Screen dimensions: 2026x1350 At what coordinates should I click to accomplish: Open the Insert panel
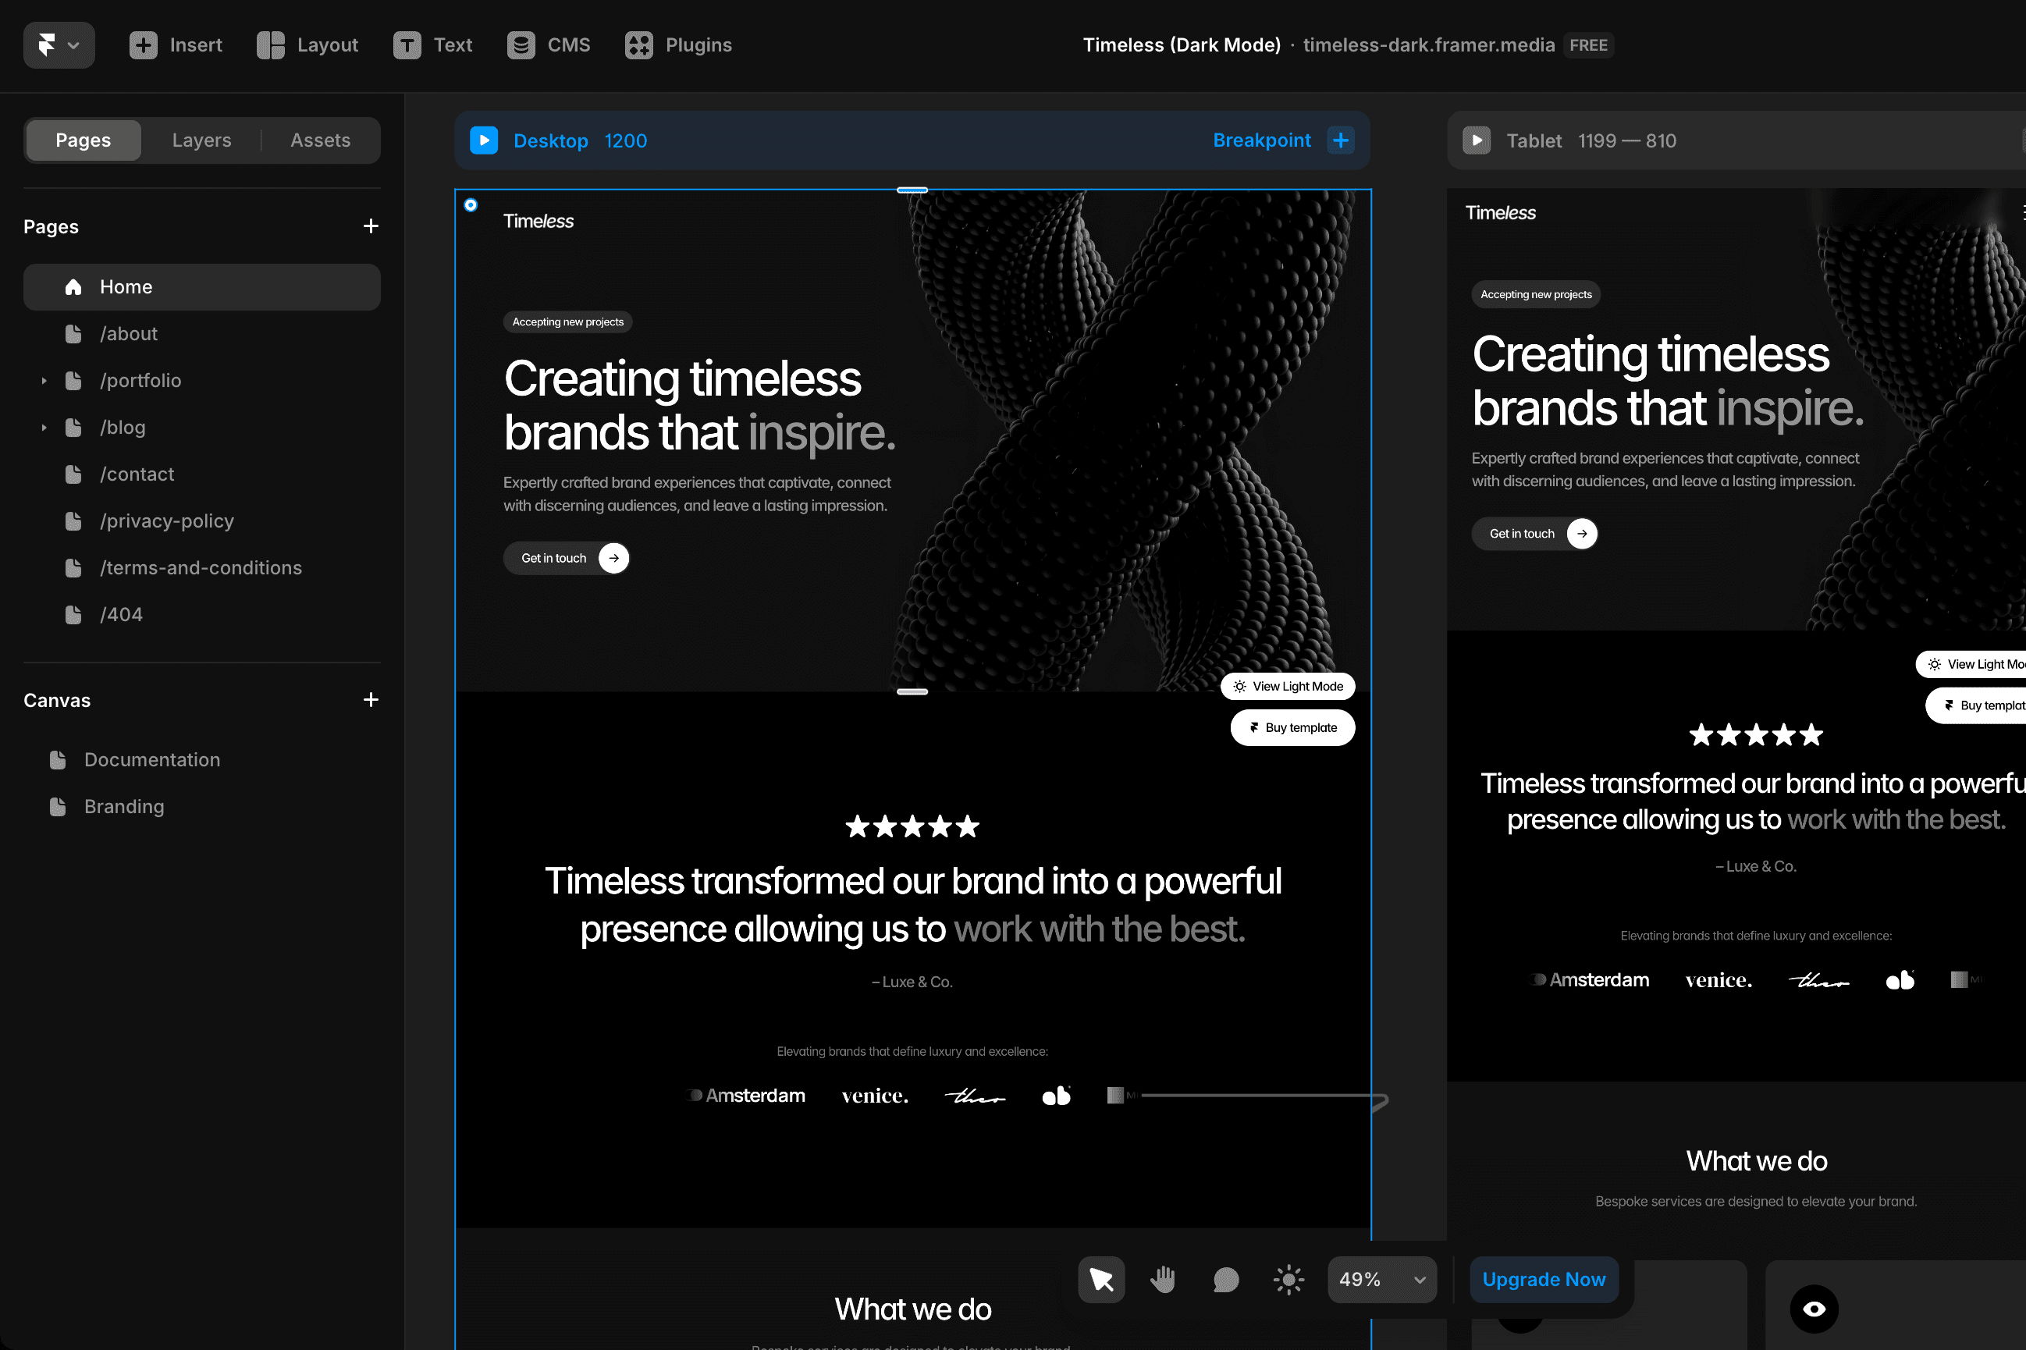(x=176, y=44)
